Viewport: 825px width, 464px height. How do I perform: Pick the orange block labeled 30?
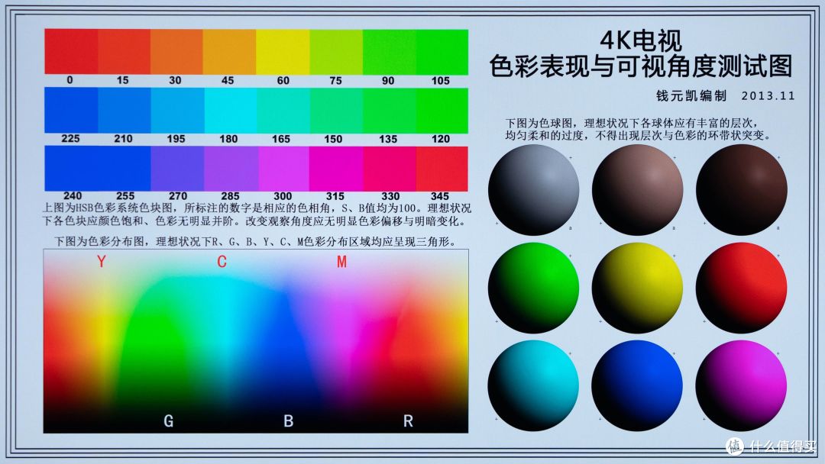click(176, 51)
